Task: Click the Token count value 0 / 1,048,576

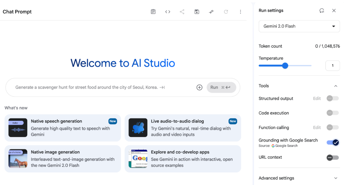Action: tap(328, 46)
